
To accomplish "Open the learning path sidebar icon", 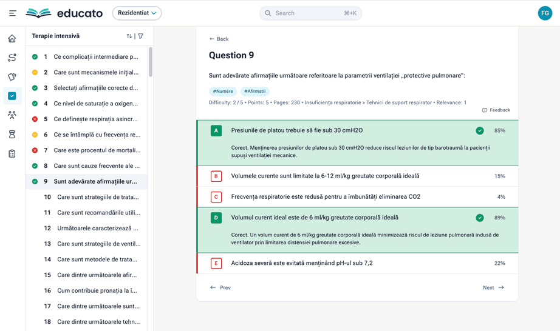I will coord(12,58).
